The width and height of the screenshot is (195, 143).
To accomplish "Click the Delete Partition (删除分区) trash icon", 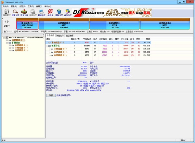I will pyautogui.click(x=59, y=13).
